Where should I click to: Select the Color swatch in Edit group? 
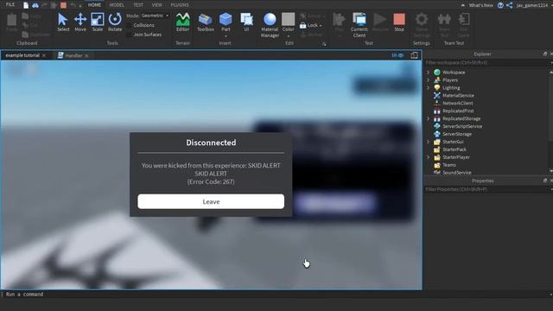pos(288,19)
